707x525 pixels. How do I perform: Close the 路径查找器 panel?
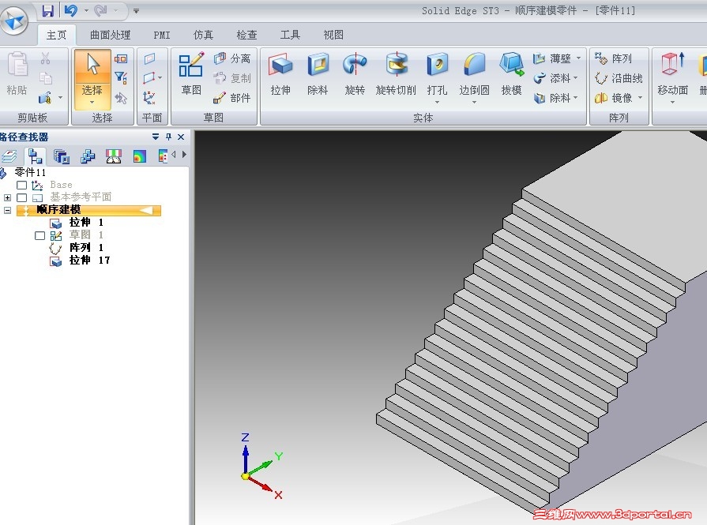click(181, 137)
